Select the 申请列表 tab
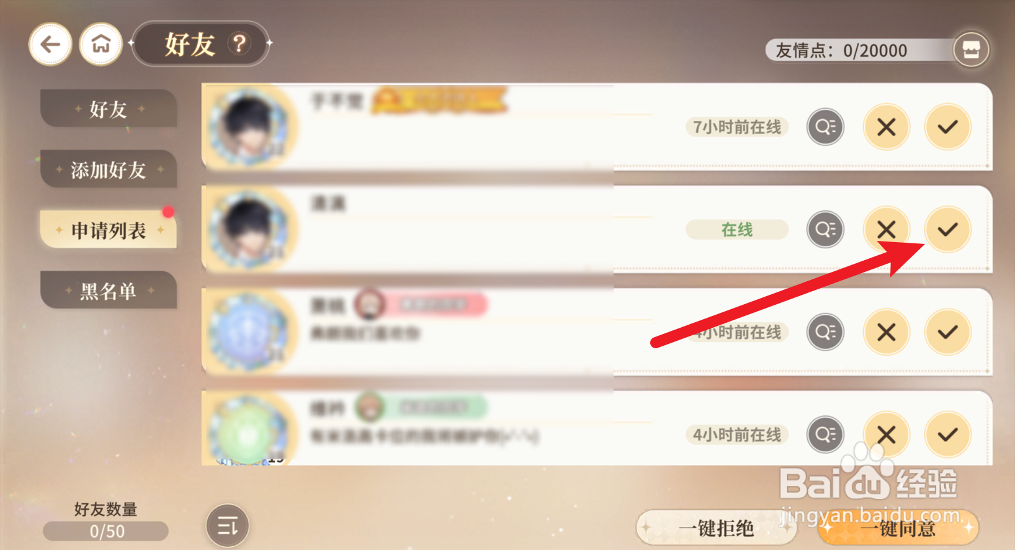 click(109, 230)
